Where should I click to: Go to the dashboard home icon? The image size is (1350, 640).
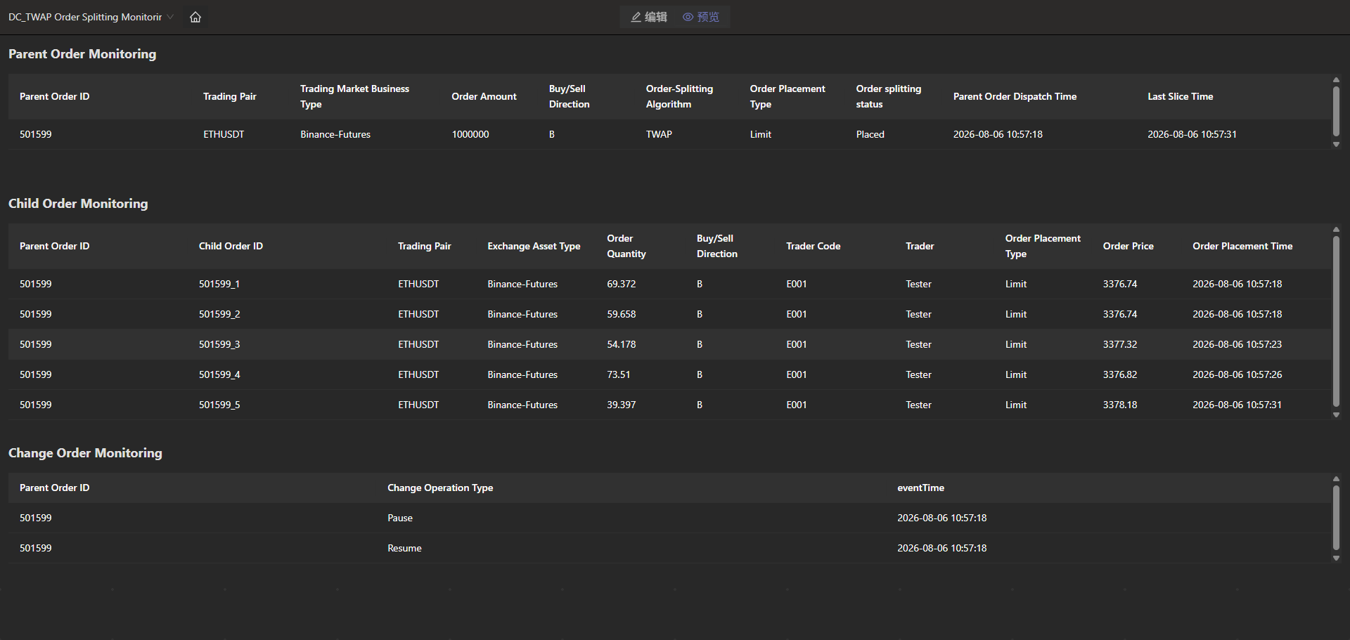pos(195,17)
